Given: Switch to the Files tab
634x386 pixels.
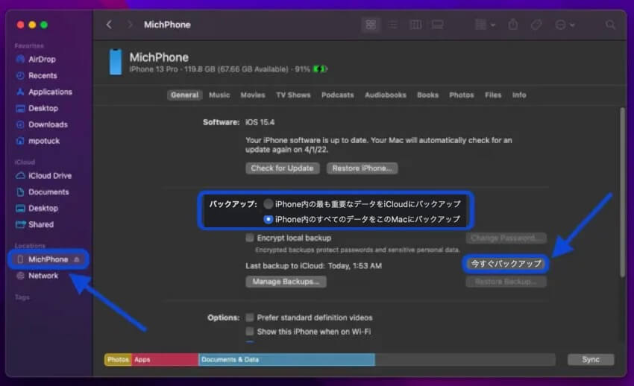Looking at the screenshot, I should click(x=493, y=95).
